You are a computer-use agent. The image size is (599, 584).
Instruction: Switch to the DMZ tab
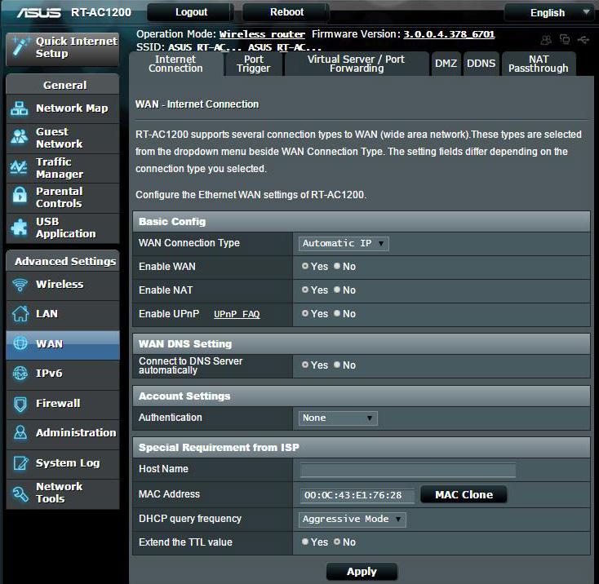(x=446, y=64)
